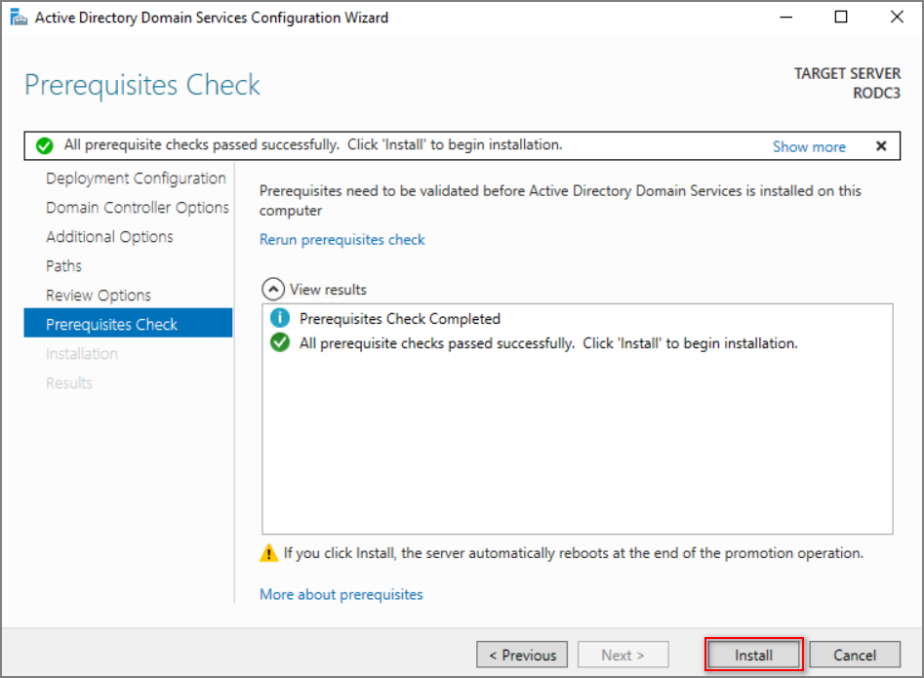Click the yellow warning triangle icon
The image size is (924, 678).
[x=268, y=553]
